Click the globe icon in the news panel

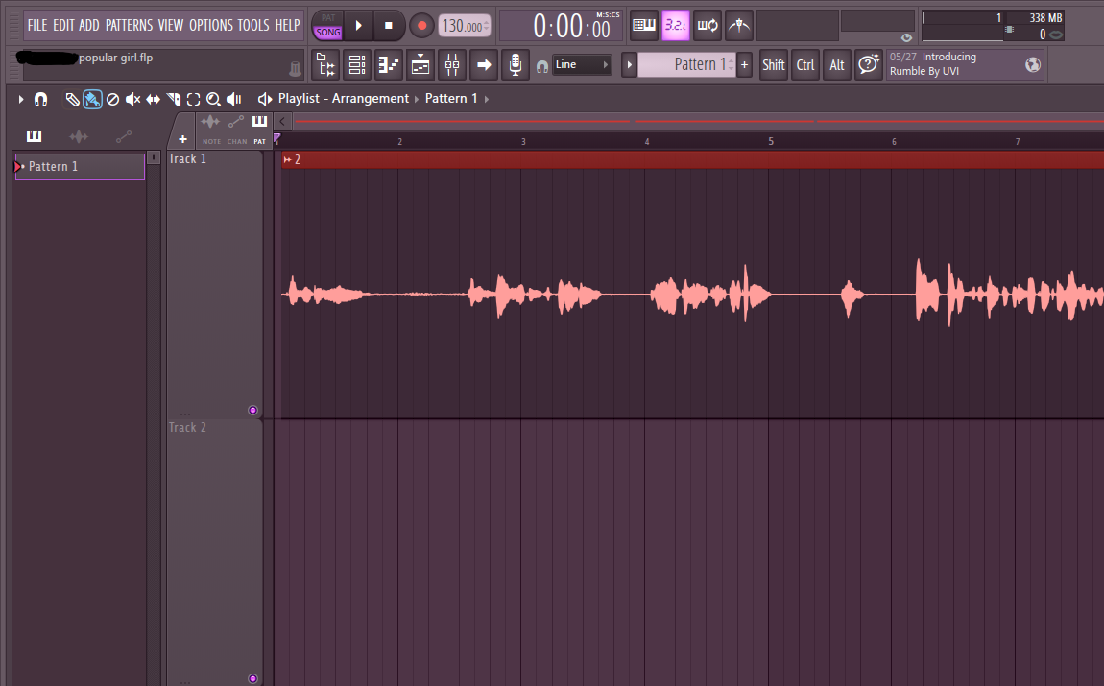tap(1033, 64)
